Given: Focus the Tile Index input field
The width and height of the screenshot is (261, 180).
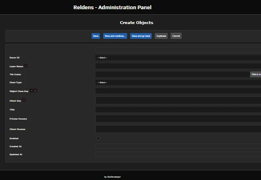Looking at the screenshot, I should 173,74.
